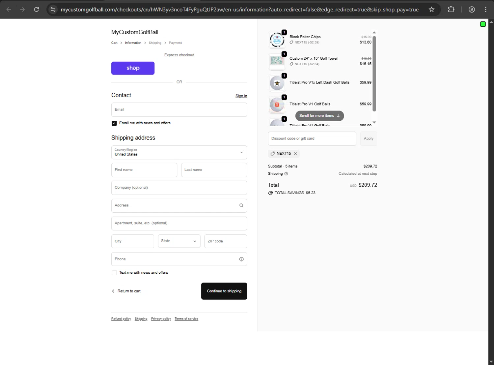This screenshot has height=365, width=494.
Task: Click the browser URL address bar
Action: click(x=239, y=10)
